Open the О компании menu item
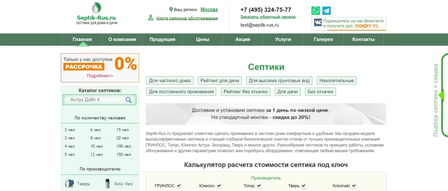This screenshot has height=191, width=448. tap(122, 40)
